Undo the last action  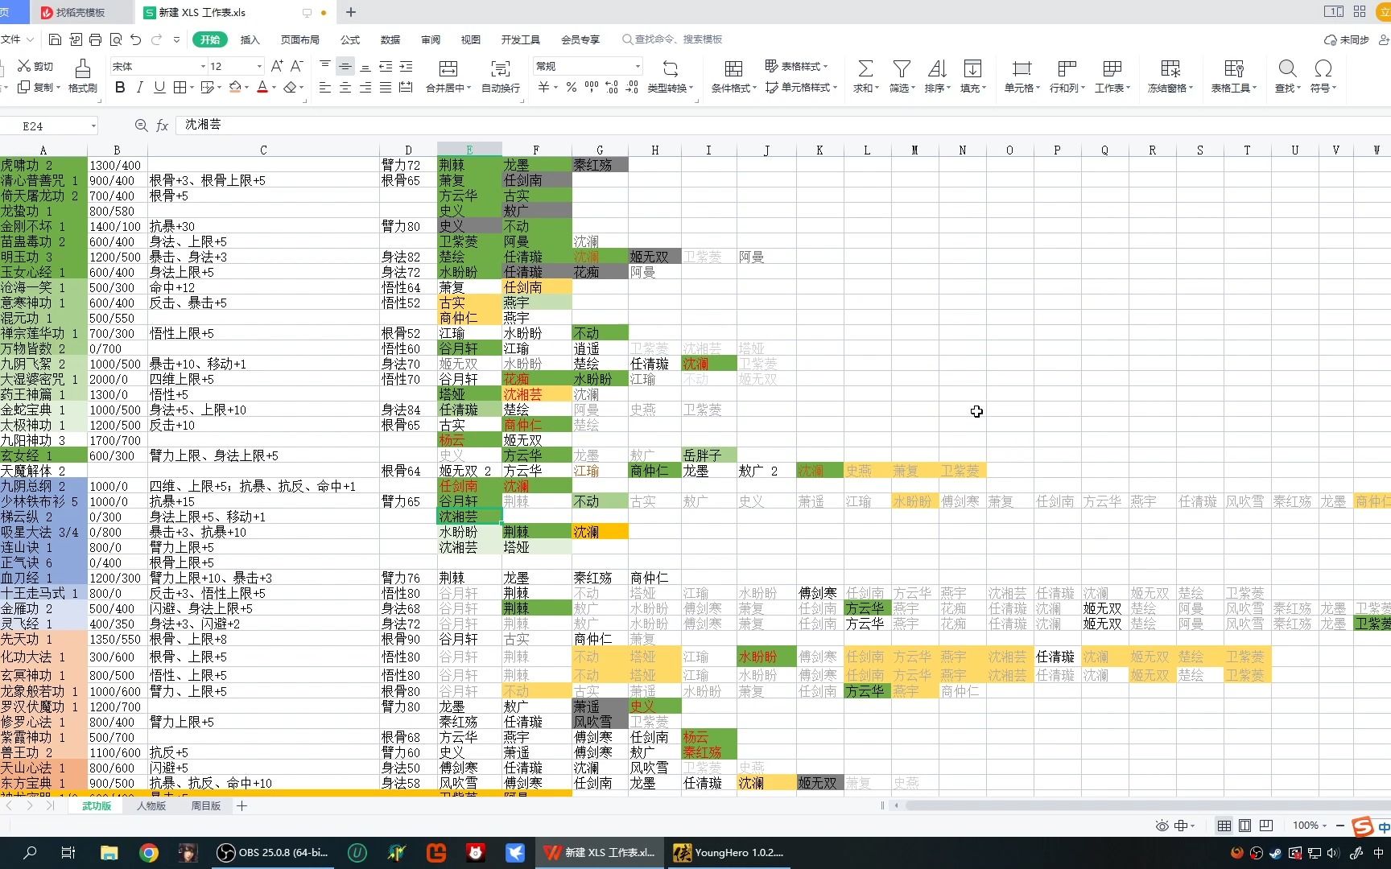click(135, 39)
